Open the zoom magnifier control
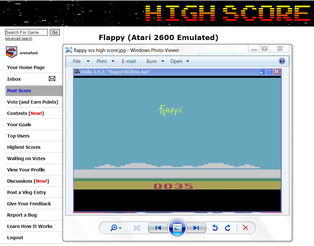The height and width of the screenshot is (246, 314). [x=115, y=228]
